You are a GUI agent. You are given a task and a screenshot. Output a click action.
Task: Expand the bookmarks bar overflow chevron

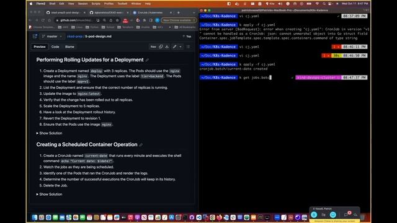pyautogui.click(x=170, y=27)
